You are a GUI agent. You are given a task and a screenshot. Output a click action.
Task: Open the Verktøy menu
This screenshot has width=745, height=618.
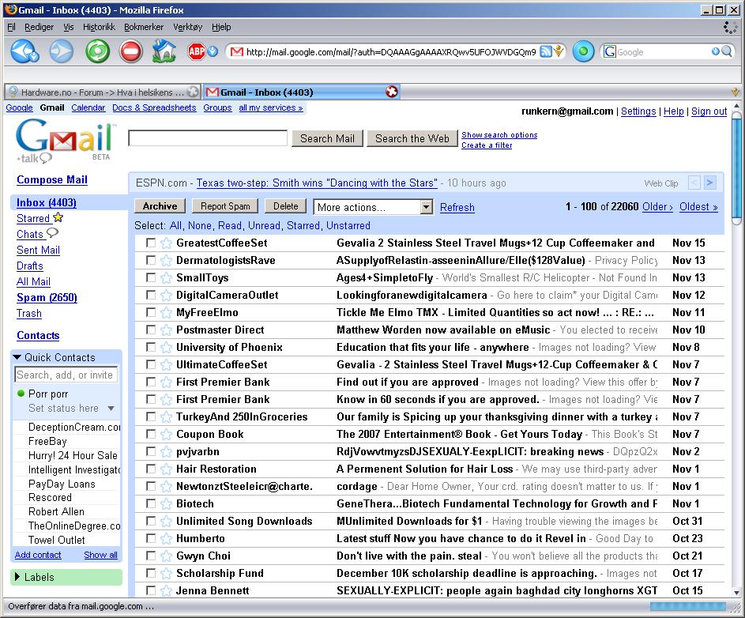click(188, 27)
